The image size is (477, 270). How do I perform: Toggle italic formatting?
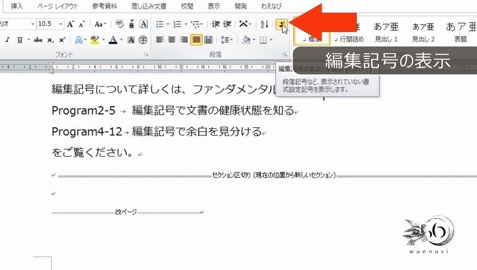pyautogui.click(x=7, y=40)
